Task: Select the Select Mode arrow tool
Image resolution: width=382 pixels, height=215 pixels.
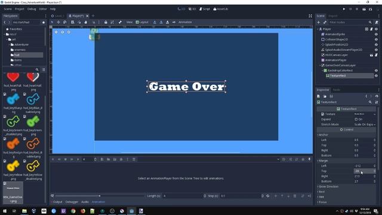Action: pyautogui.click(x=52, y=22)
